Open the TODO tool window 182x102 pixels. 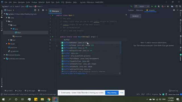pyautogui.click(x=9, y=91)
